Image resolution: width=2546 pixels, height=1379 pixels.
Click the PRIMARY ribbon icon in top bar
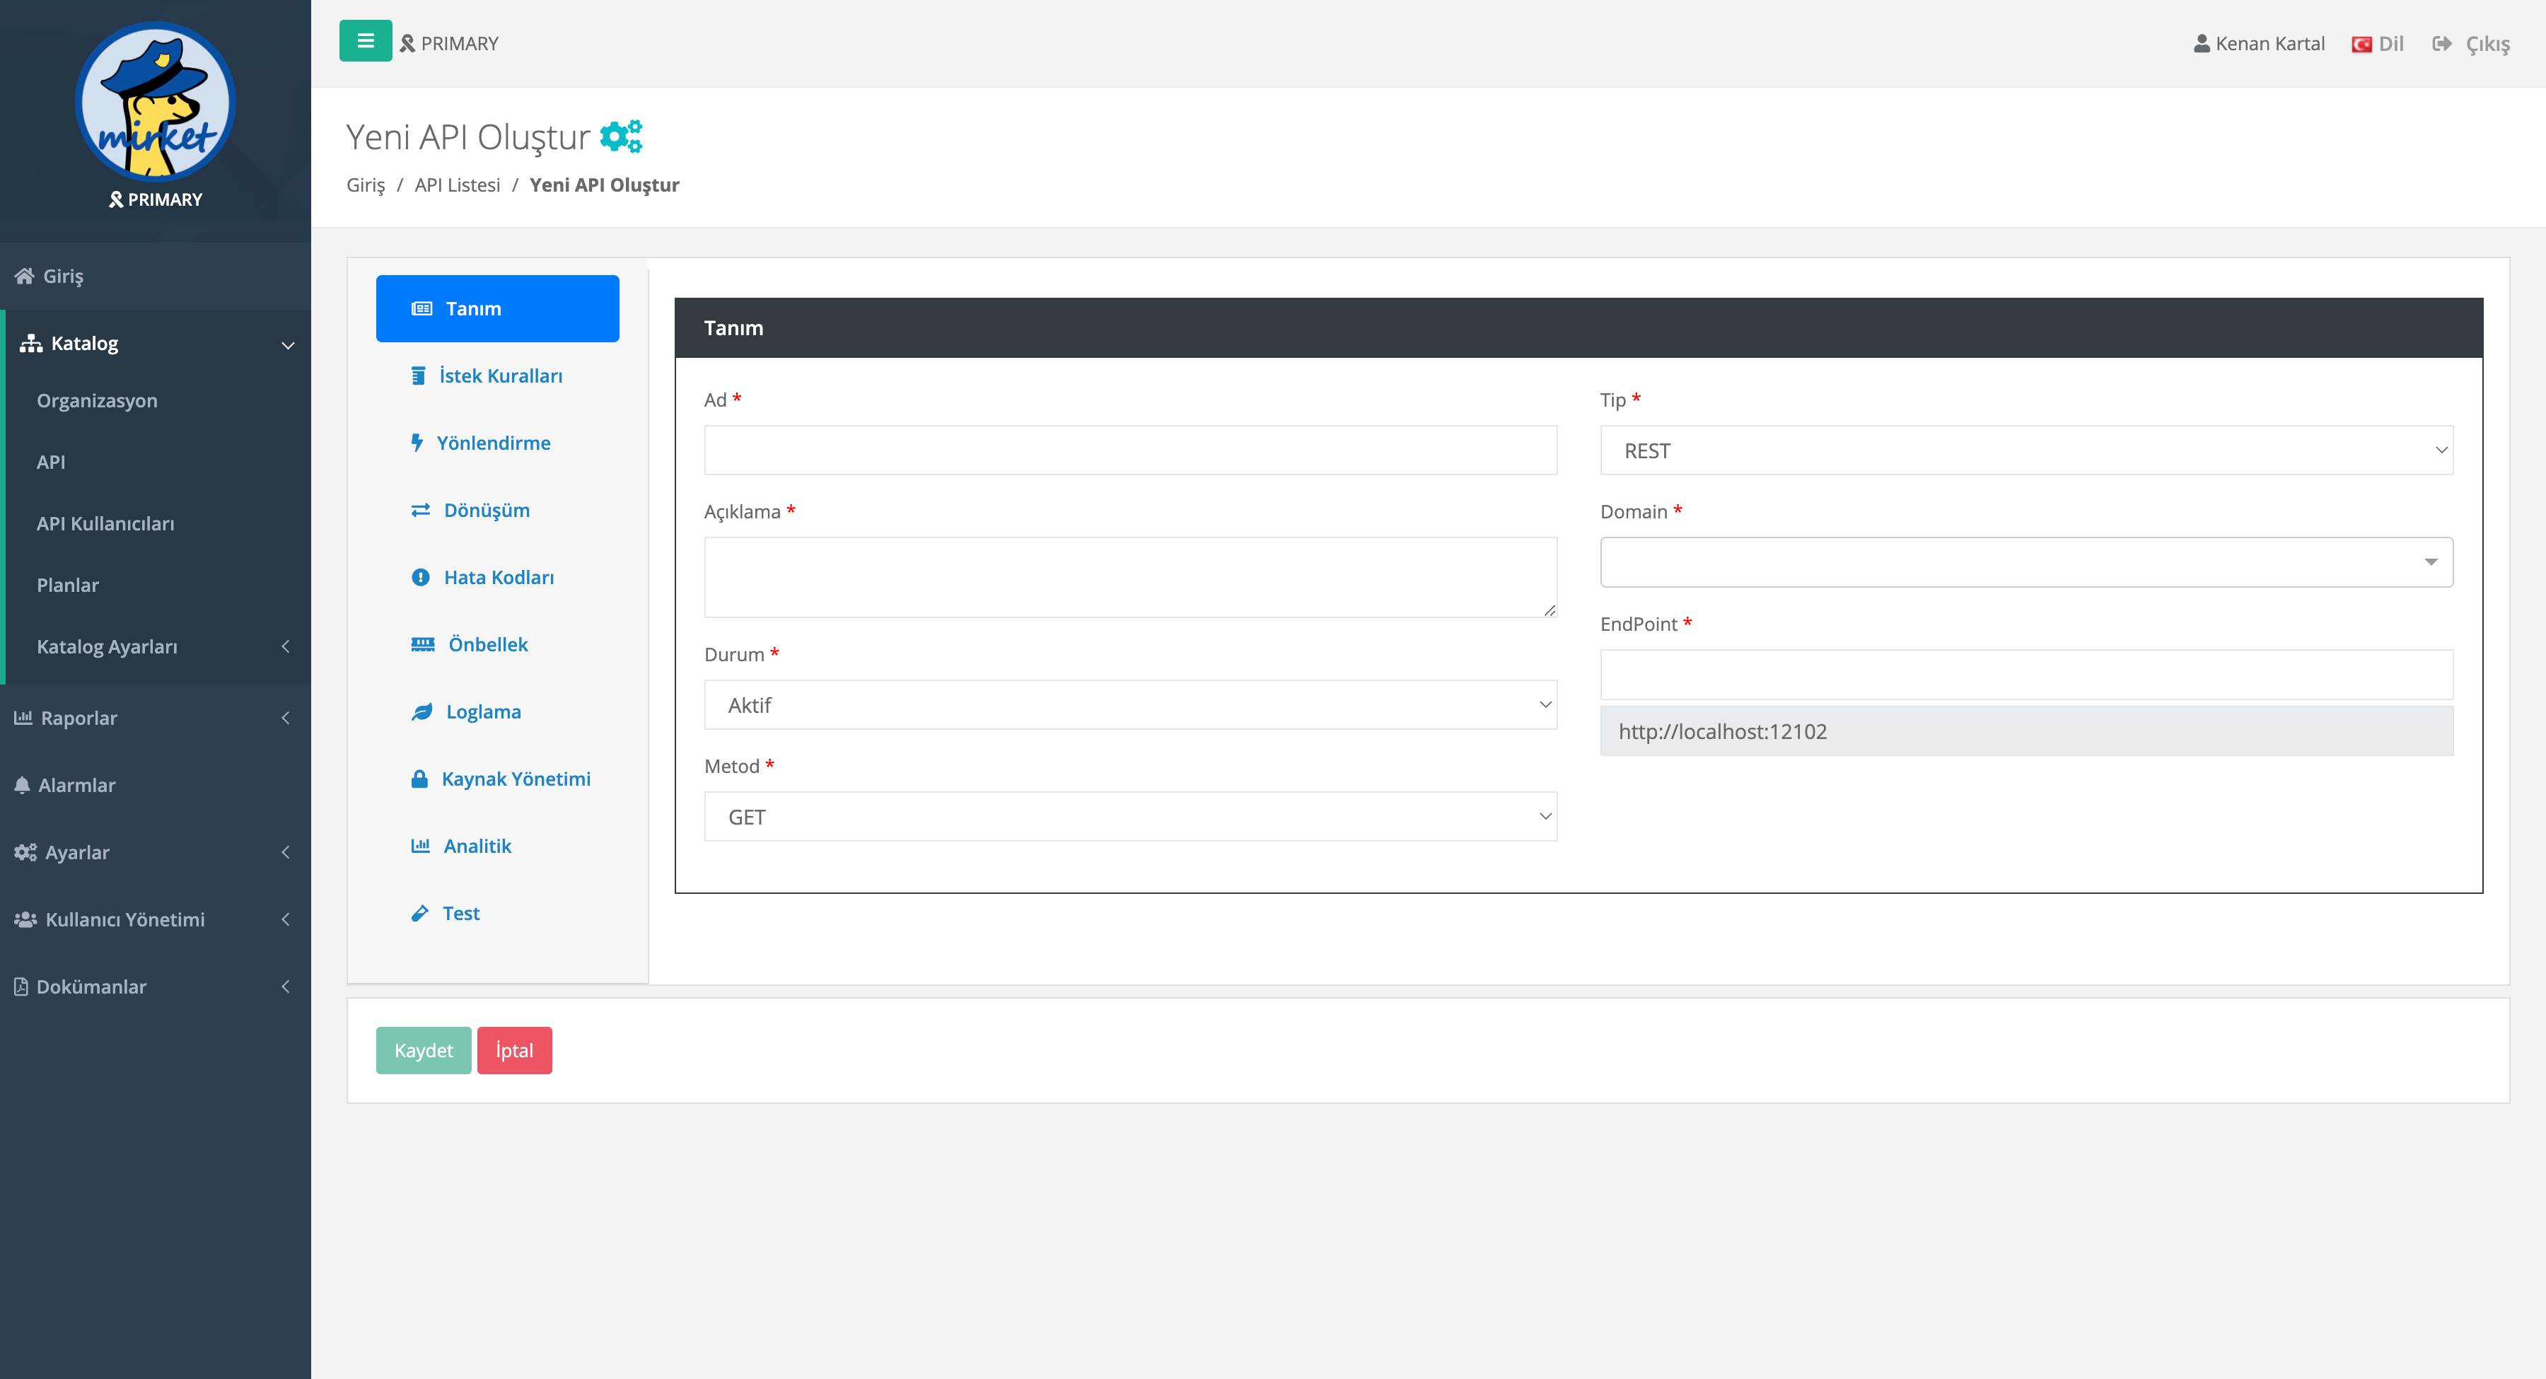click(x=407, y=44)
